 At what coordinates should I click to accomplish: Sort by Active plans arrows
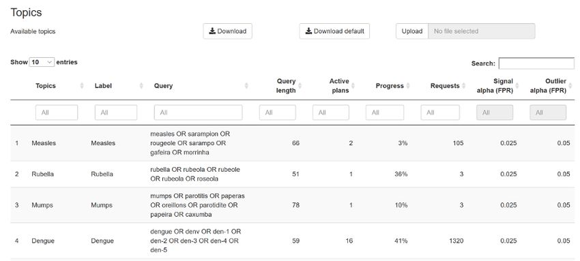click(353, 86)
